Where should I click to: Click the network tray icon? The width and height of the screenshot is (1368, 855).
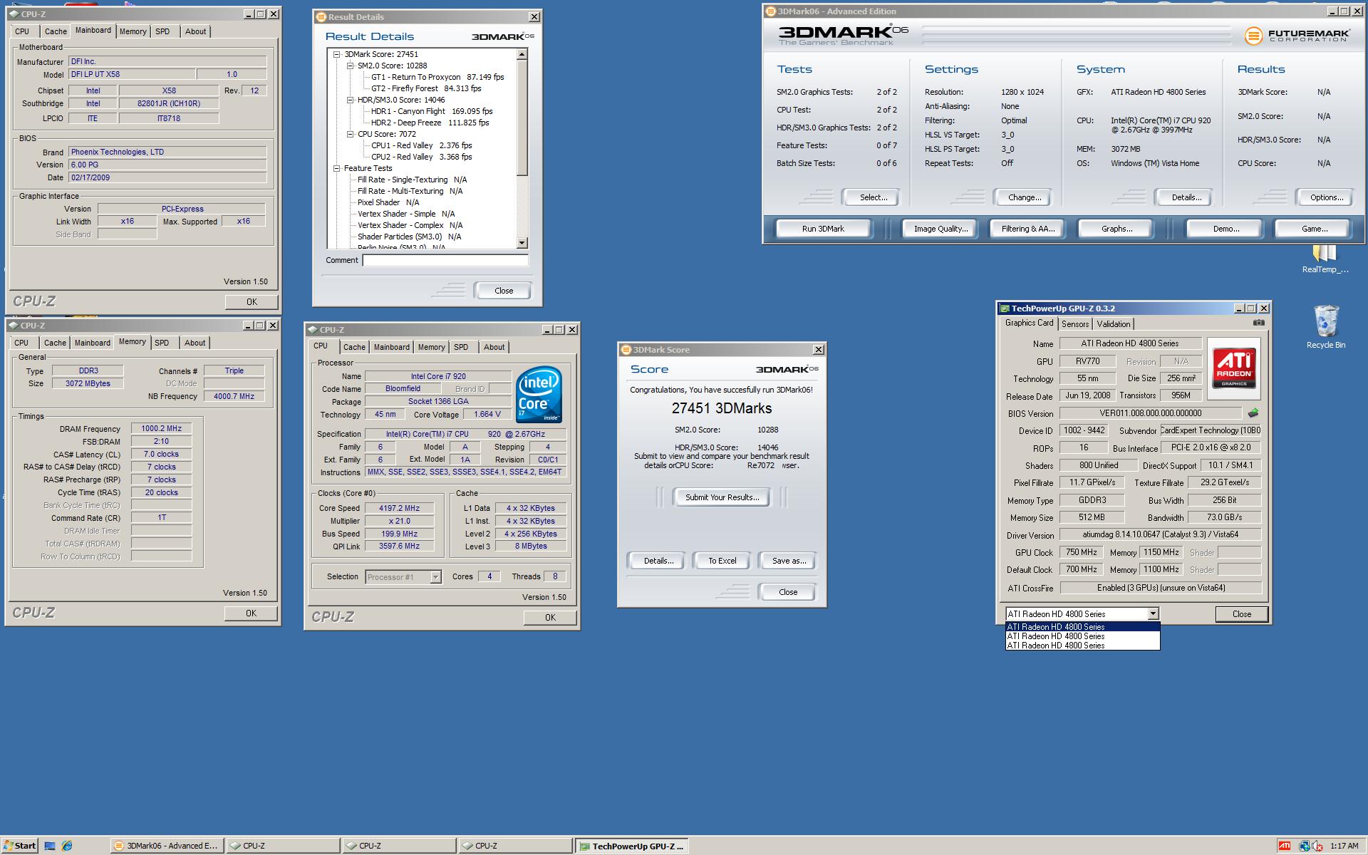(1304, 846)
